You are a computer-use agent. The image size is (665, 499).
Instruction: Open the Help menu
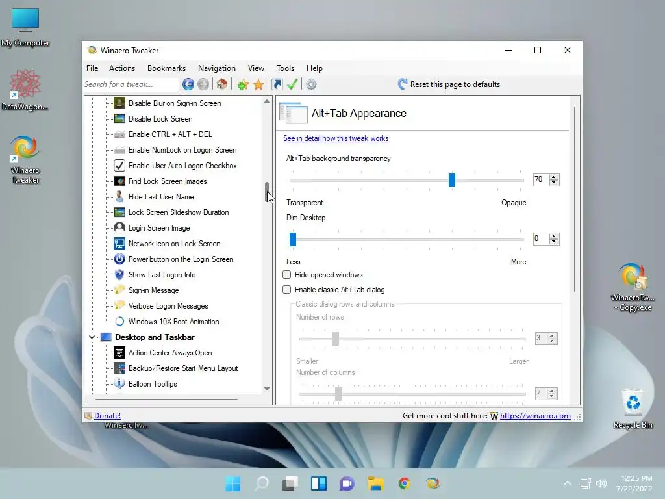click(315, 68)
